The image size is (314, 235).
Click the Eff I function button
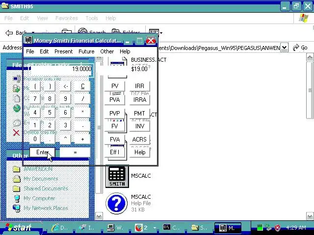[x=115, y=152]
